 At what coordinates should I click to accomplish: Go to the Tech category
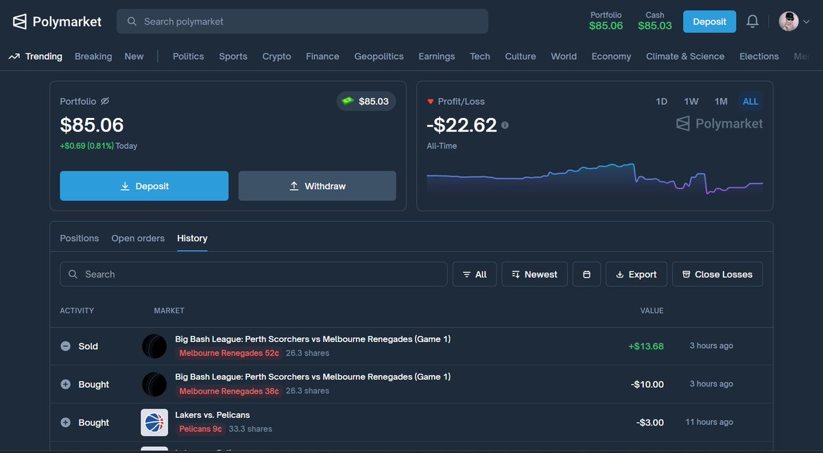tap(480, 56)
